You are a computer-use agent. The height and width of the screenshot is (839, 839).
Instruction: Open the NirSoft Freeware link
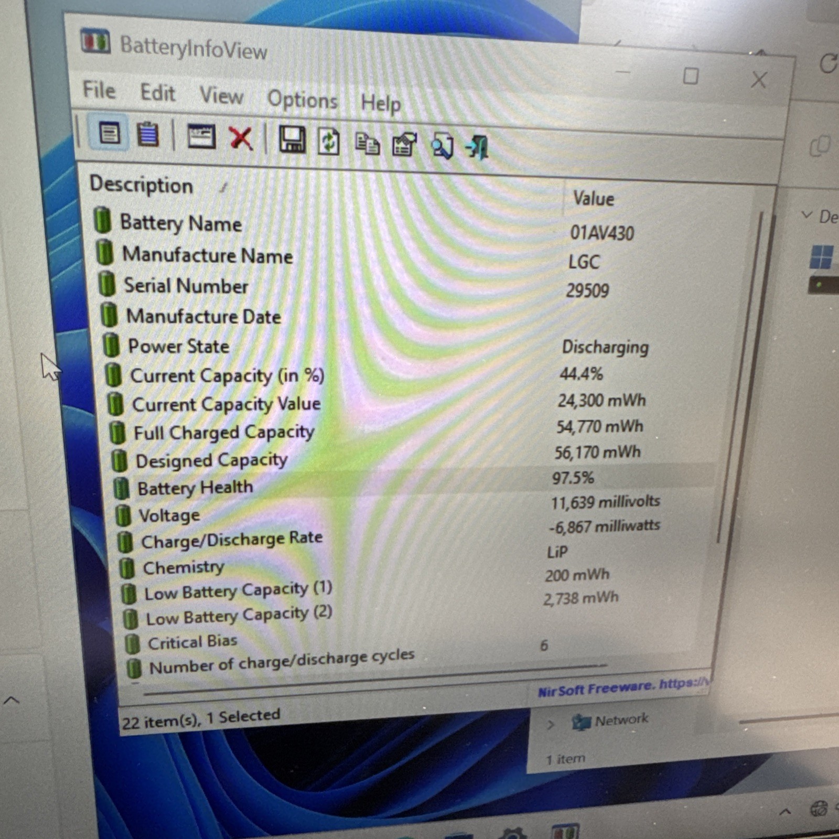623,687
